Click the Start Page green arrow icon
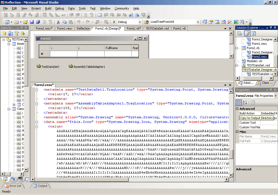The height and width of the screenshot is (195, 278). coord(236,22)
